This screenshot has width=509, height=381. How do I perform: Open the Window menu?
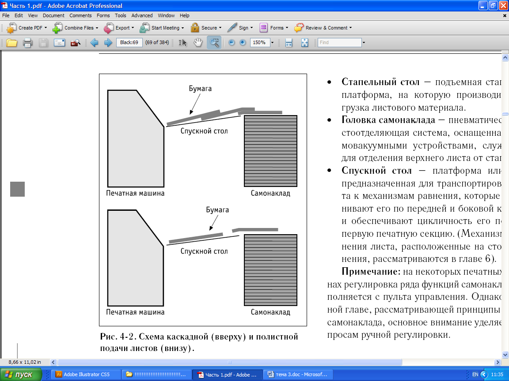(x=166, y=15)
